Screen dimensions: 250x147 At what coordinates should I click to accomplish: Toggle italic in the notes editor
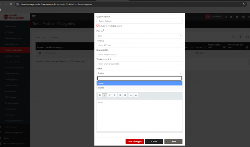[x=105, y=95]
